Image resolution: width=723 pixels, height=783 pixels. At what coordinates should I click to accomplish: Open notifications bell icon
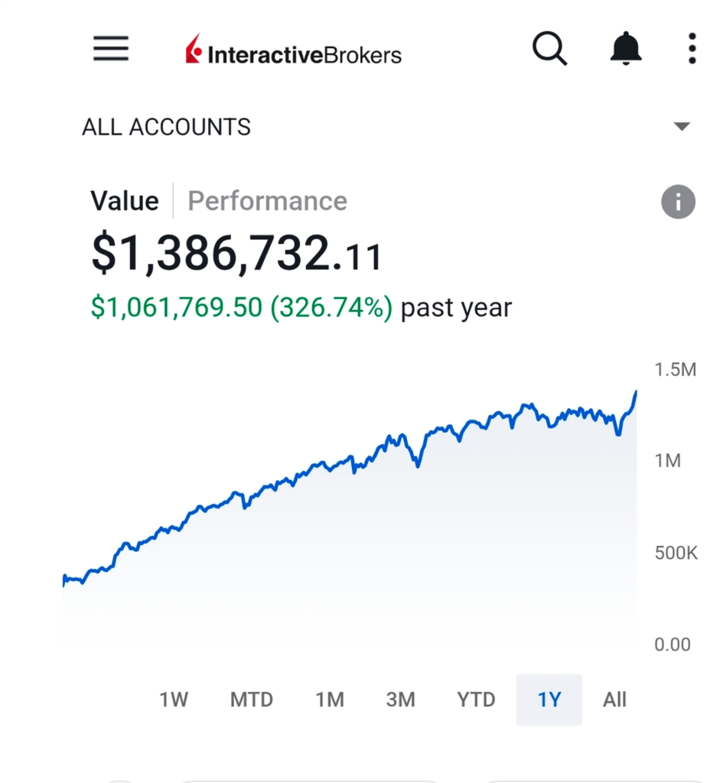(626, 50)
